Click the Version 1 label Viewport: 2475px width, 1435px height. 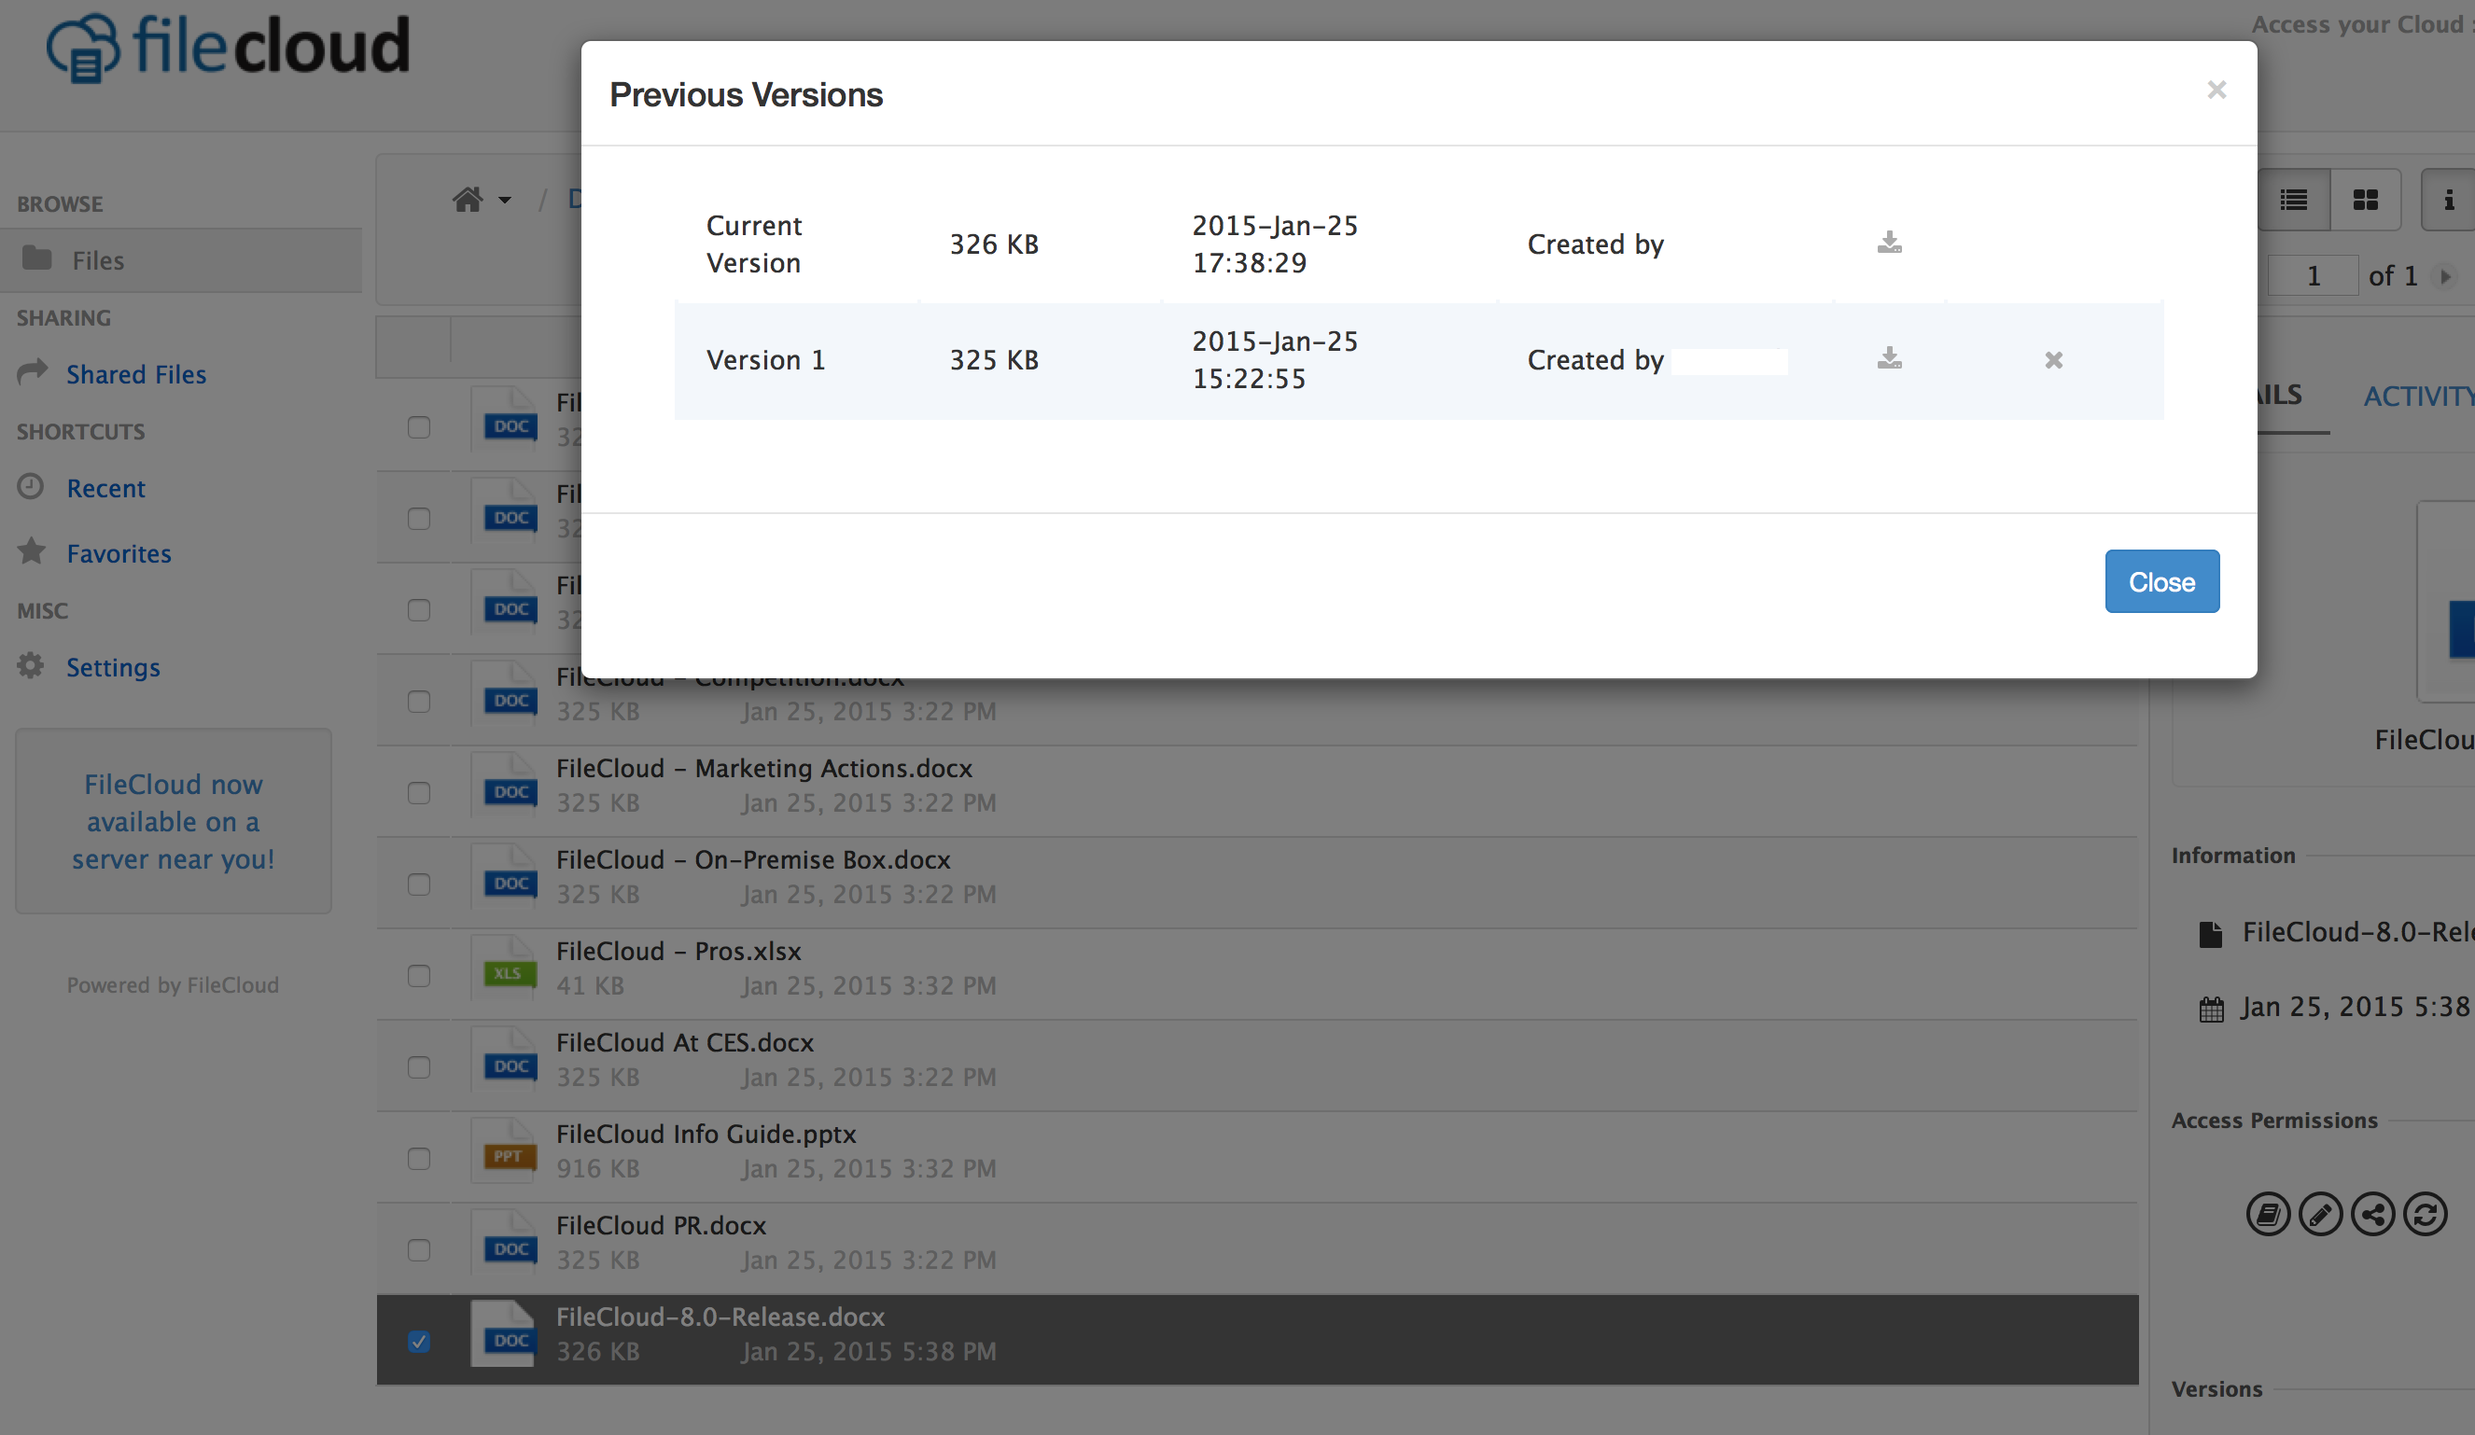tap(766, 360)
